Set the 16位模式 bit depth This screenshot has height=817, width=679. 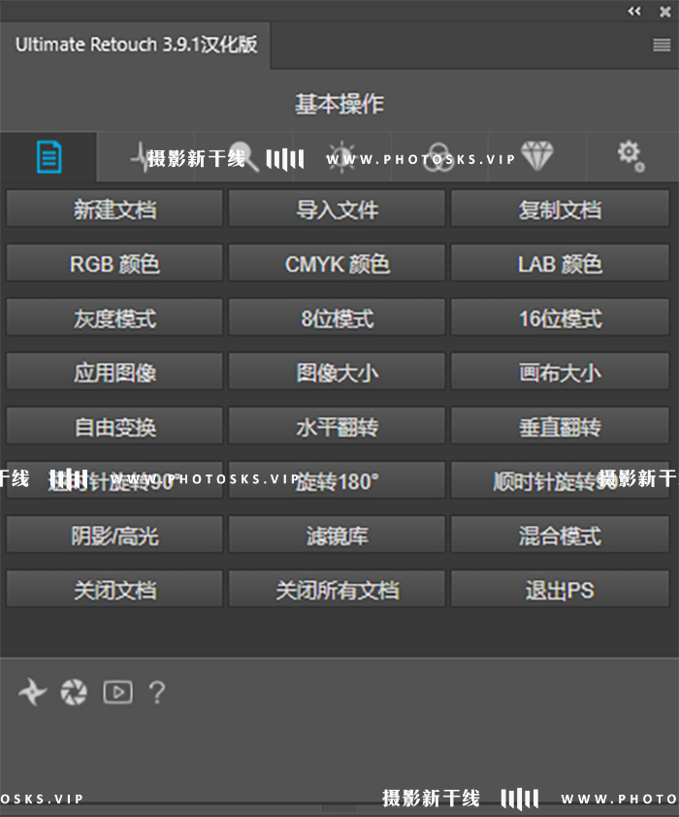tap(560, 317)
